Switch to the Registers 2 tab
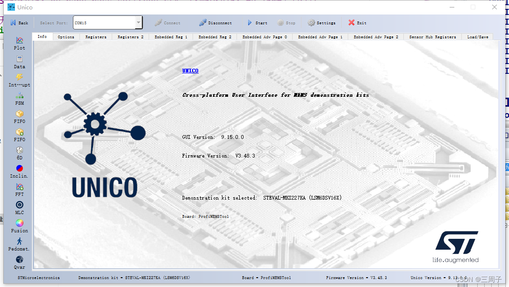The width and height of the screenshot is (509, 287). pyautogui.click(x=130, y=37)
